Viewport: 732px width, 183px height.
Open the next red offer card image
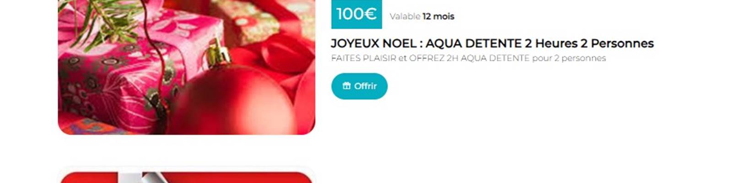(187, 178)
